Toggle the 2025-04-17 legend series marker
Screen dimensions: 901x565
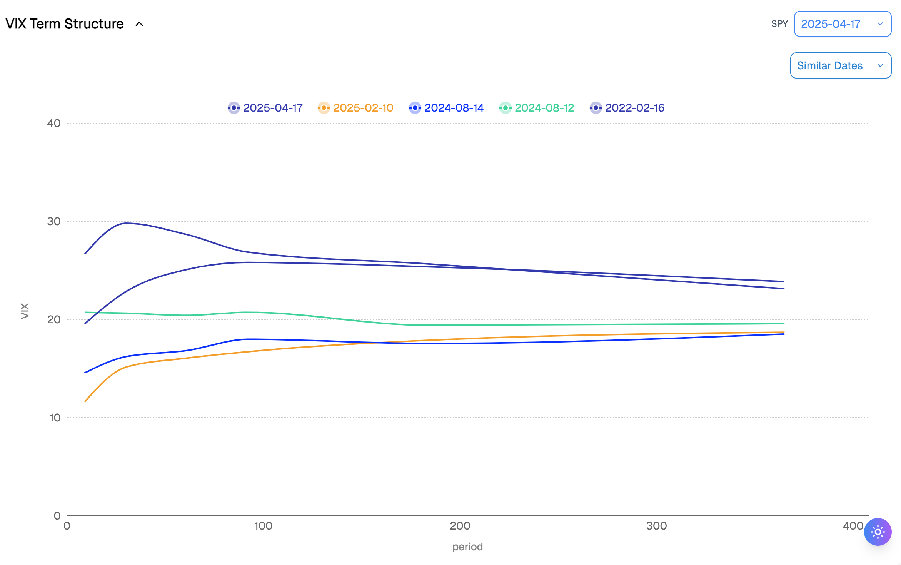[234, 108]
